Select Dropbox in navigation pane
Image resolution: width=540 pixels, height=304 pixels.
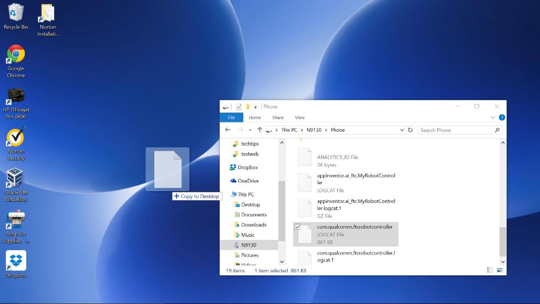(244, 167)
